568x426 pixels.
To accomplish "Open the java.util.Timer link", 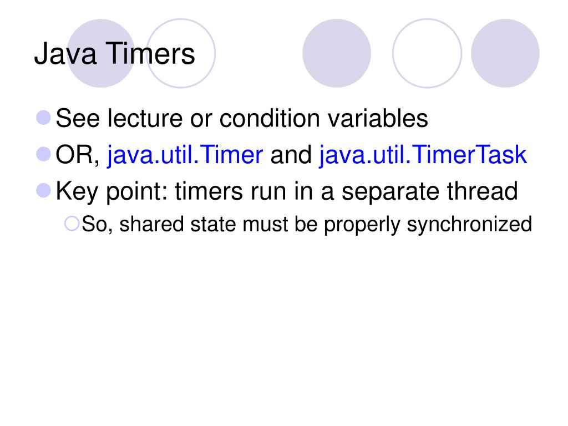I will pyautogui.click(x=185, y=155).
